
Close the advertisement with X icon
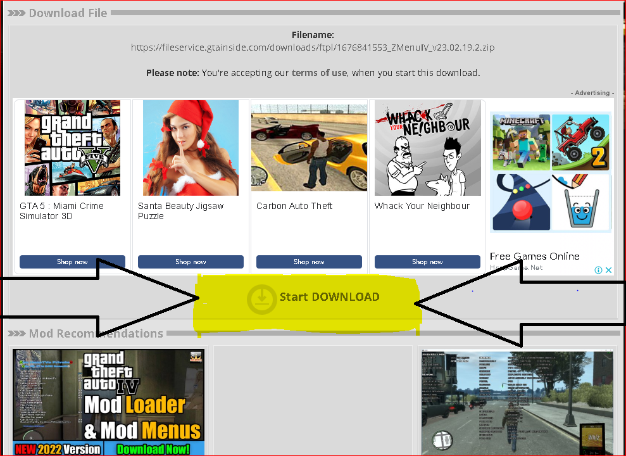pos(608,270)
